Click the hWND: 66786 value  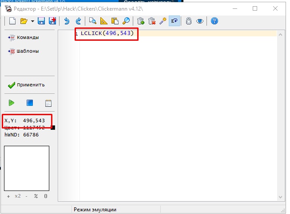click(22, 135)
